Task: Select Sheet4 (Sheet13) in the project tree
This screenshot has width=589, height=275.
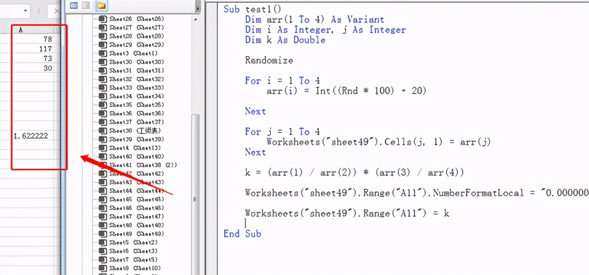Action: [130, 148]
